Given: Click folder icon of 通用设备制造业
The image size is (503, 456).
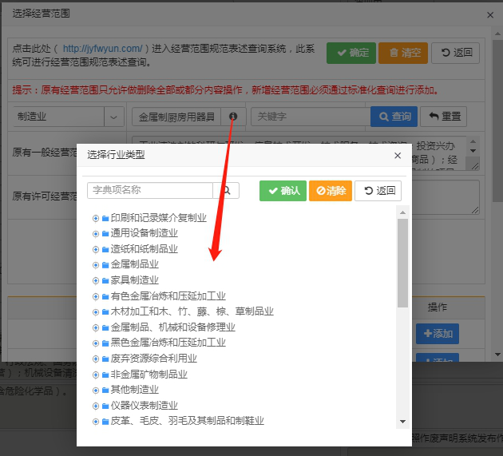Looking at the screenshot, I should tap(105, 233).
